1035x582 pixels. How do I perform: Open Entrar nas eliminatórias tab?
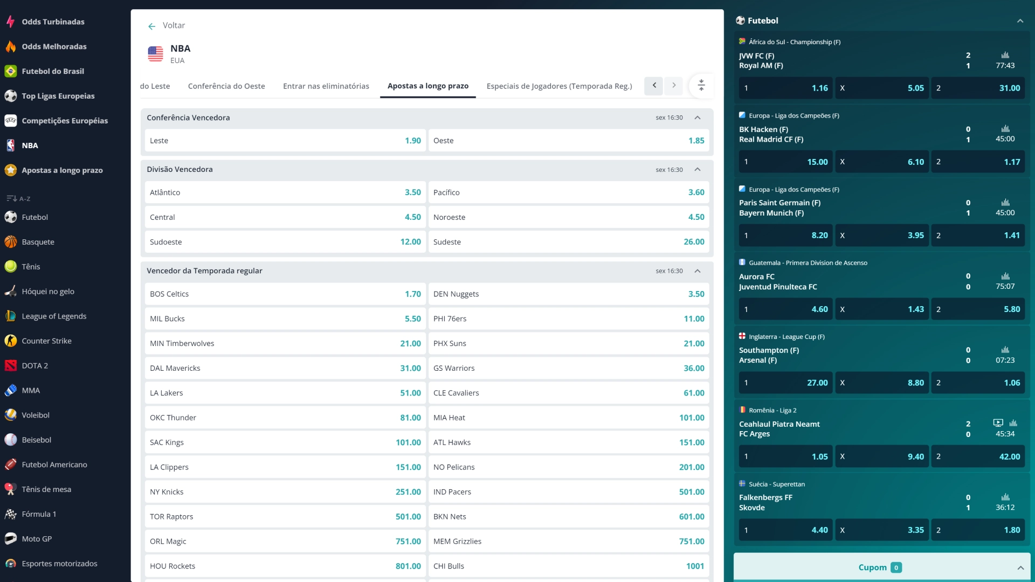pos(326,86)
